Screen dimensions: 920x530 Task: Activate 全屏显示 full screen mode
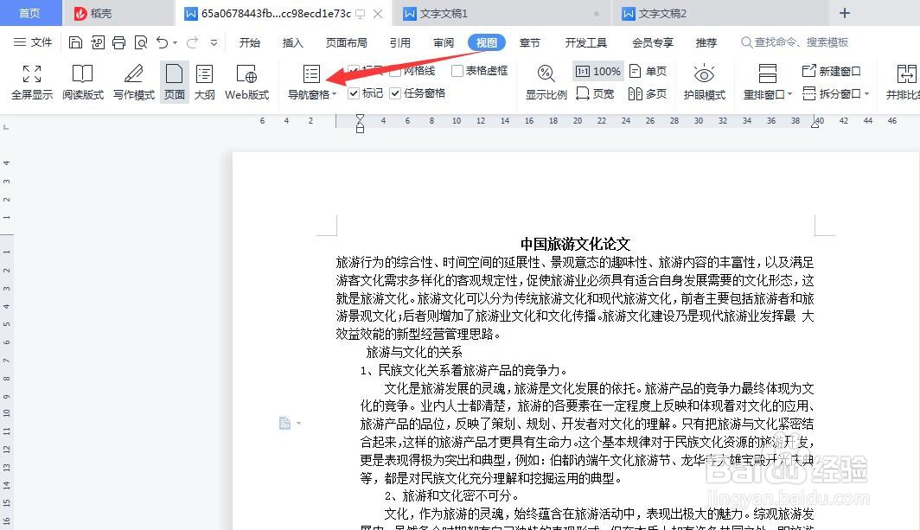[x=31, y=82]
